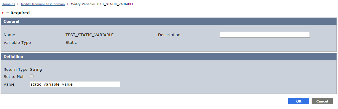Click into the Value input box

tap(75, 84)
